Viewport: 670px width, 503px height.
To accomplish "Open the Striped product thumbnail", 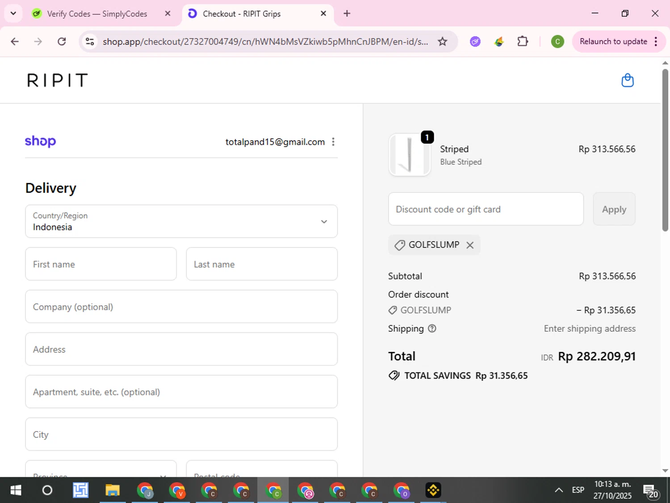I will 410,155.
